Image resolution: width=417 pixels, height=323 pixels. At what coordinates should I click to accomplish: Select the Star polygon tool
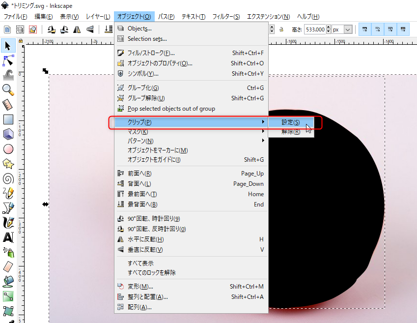[x=8, y=164]
